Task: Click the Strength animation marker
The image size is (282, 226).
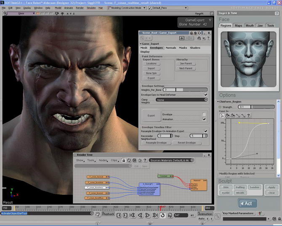Action: coord(220,107)
